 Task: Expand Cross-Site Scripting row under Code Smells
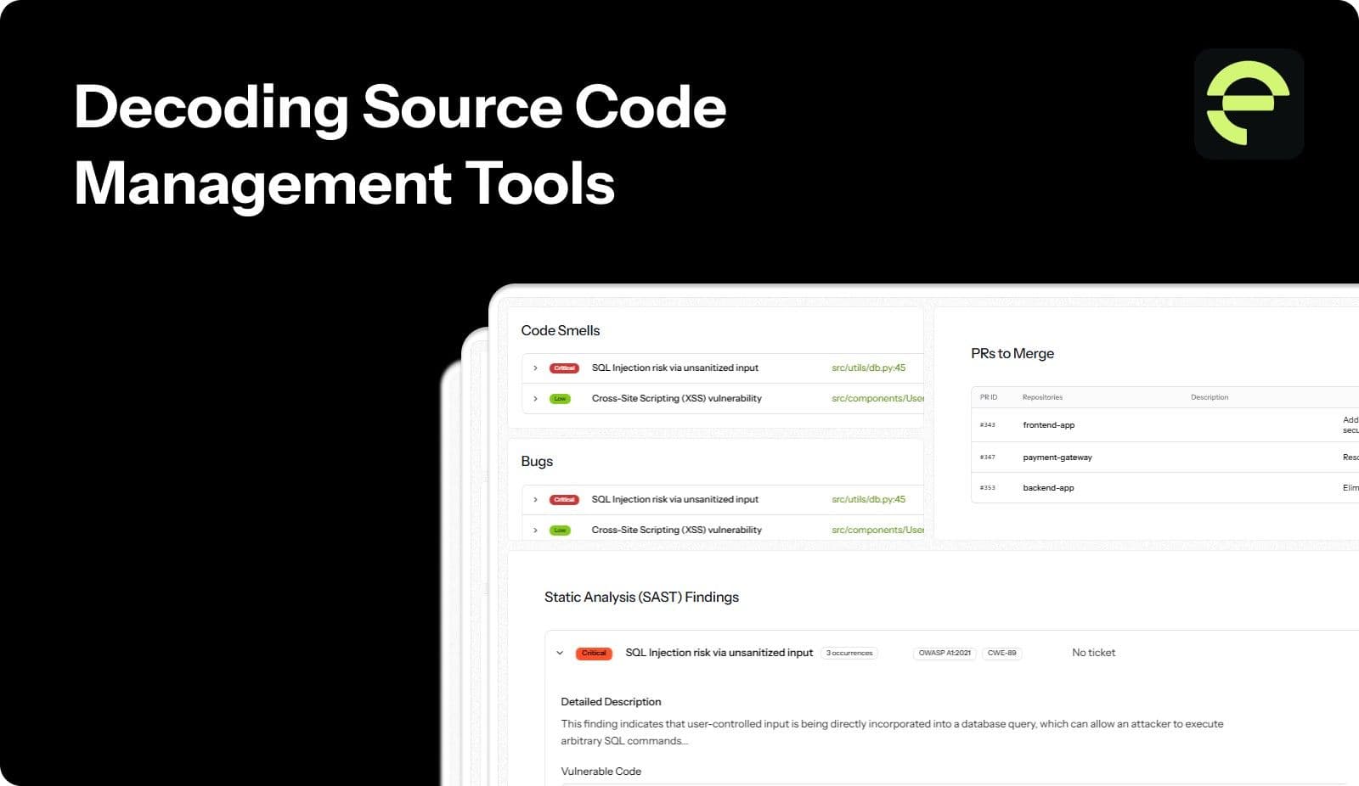click(535, 399)
